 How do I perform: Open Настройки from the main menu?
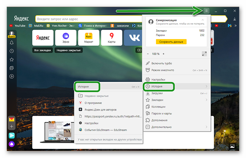[177, 80]
